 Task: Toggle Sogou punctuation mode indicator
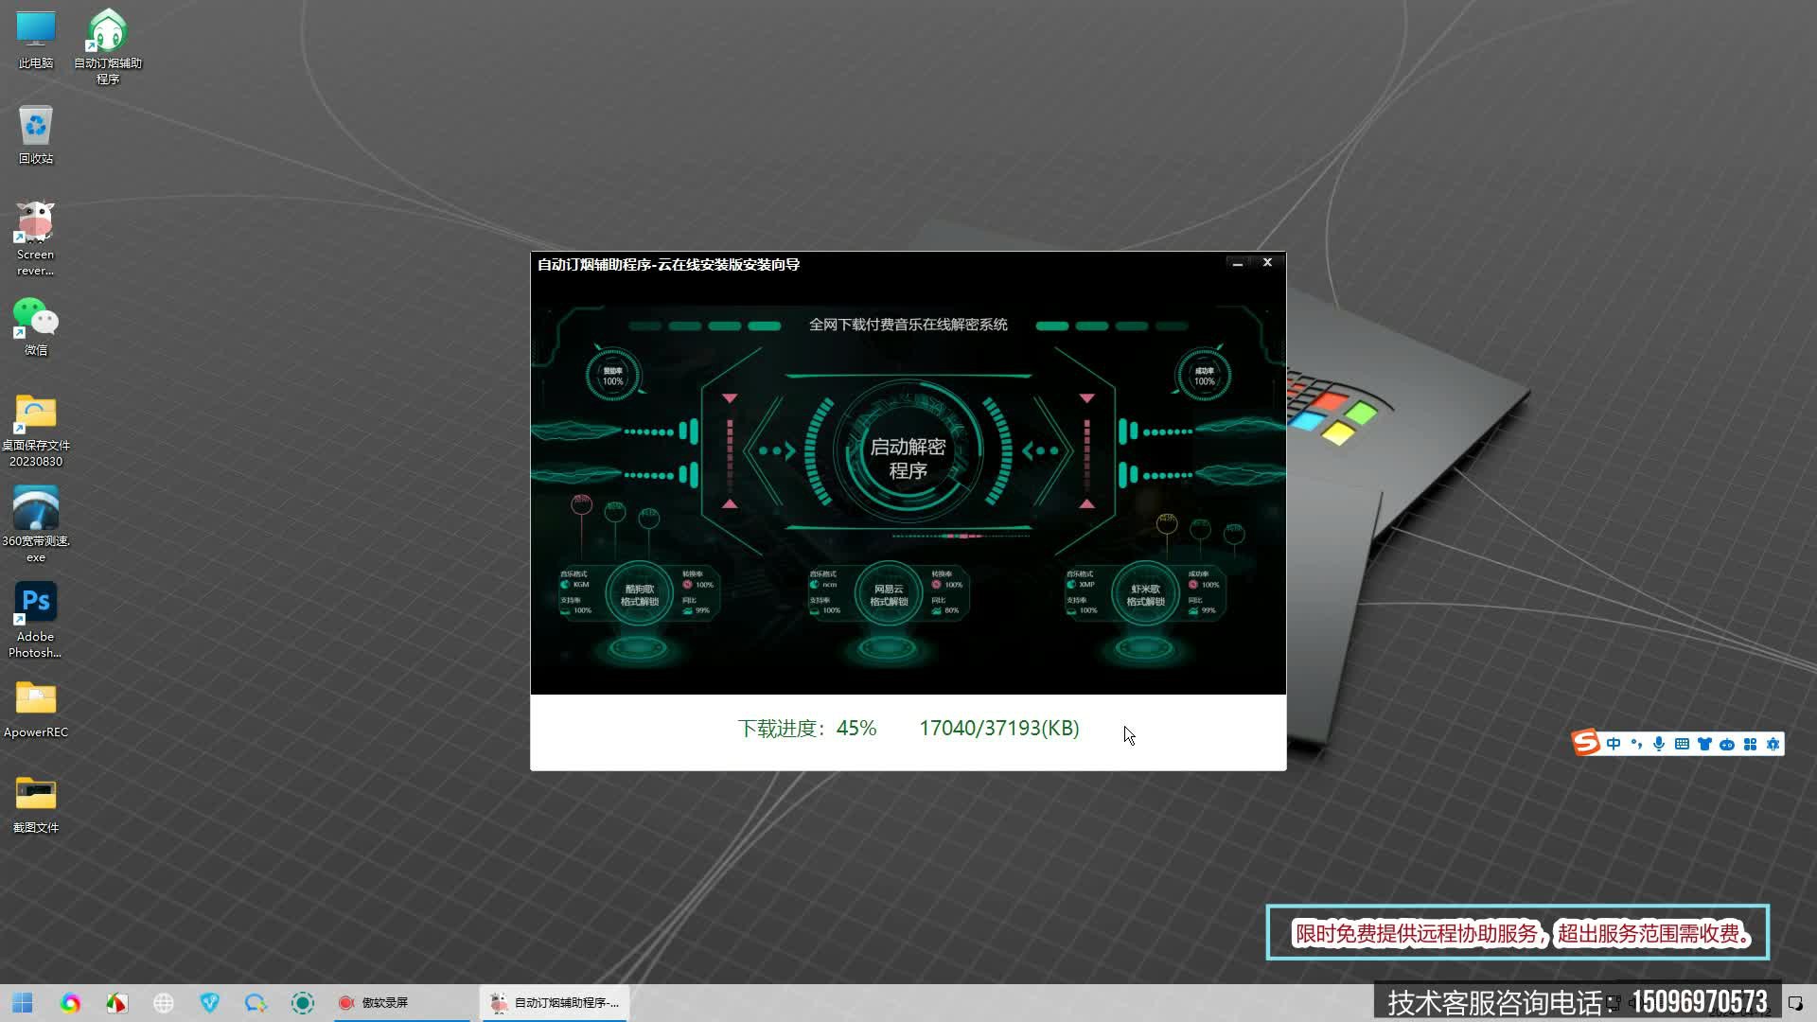[x=1636, y=744]
